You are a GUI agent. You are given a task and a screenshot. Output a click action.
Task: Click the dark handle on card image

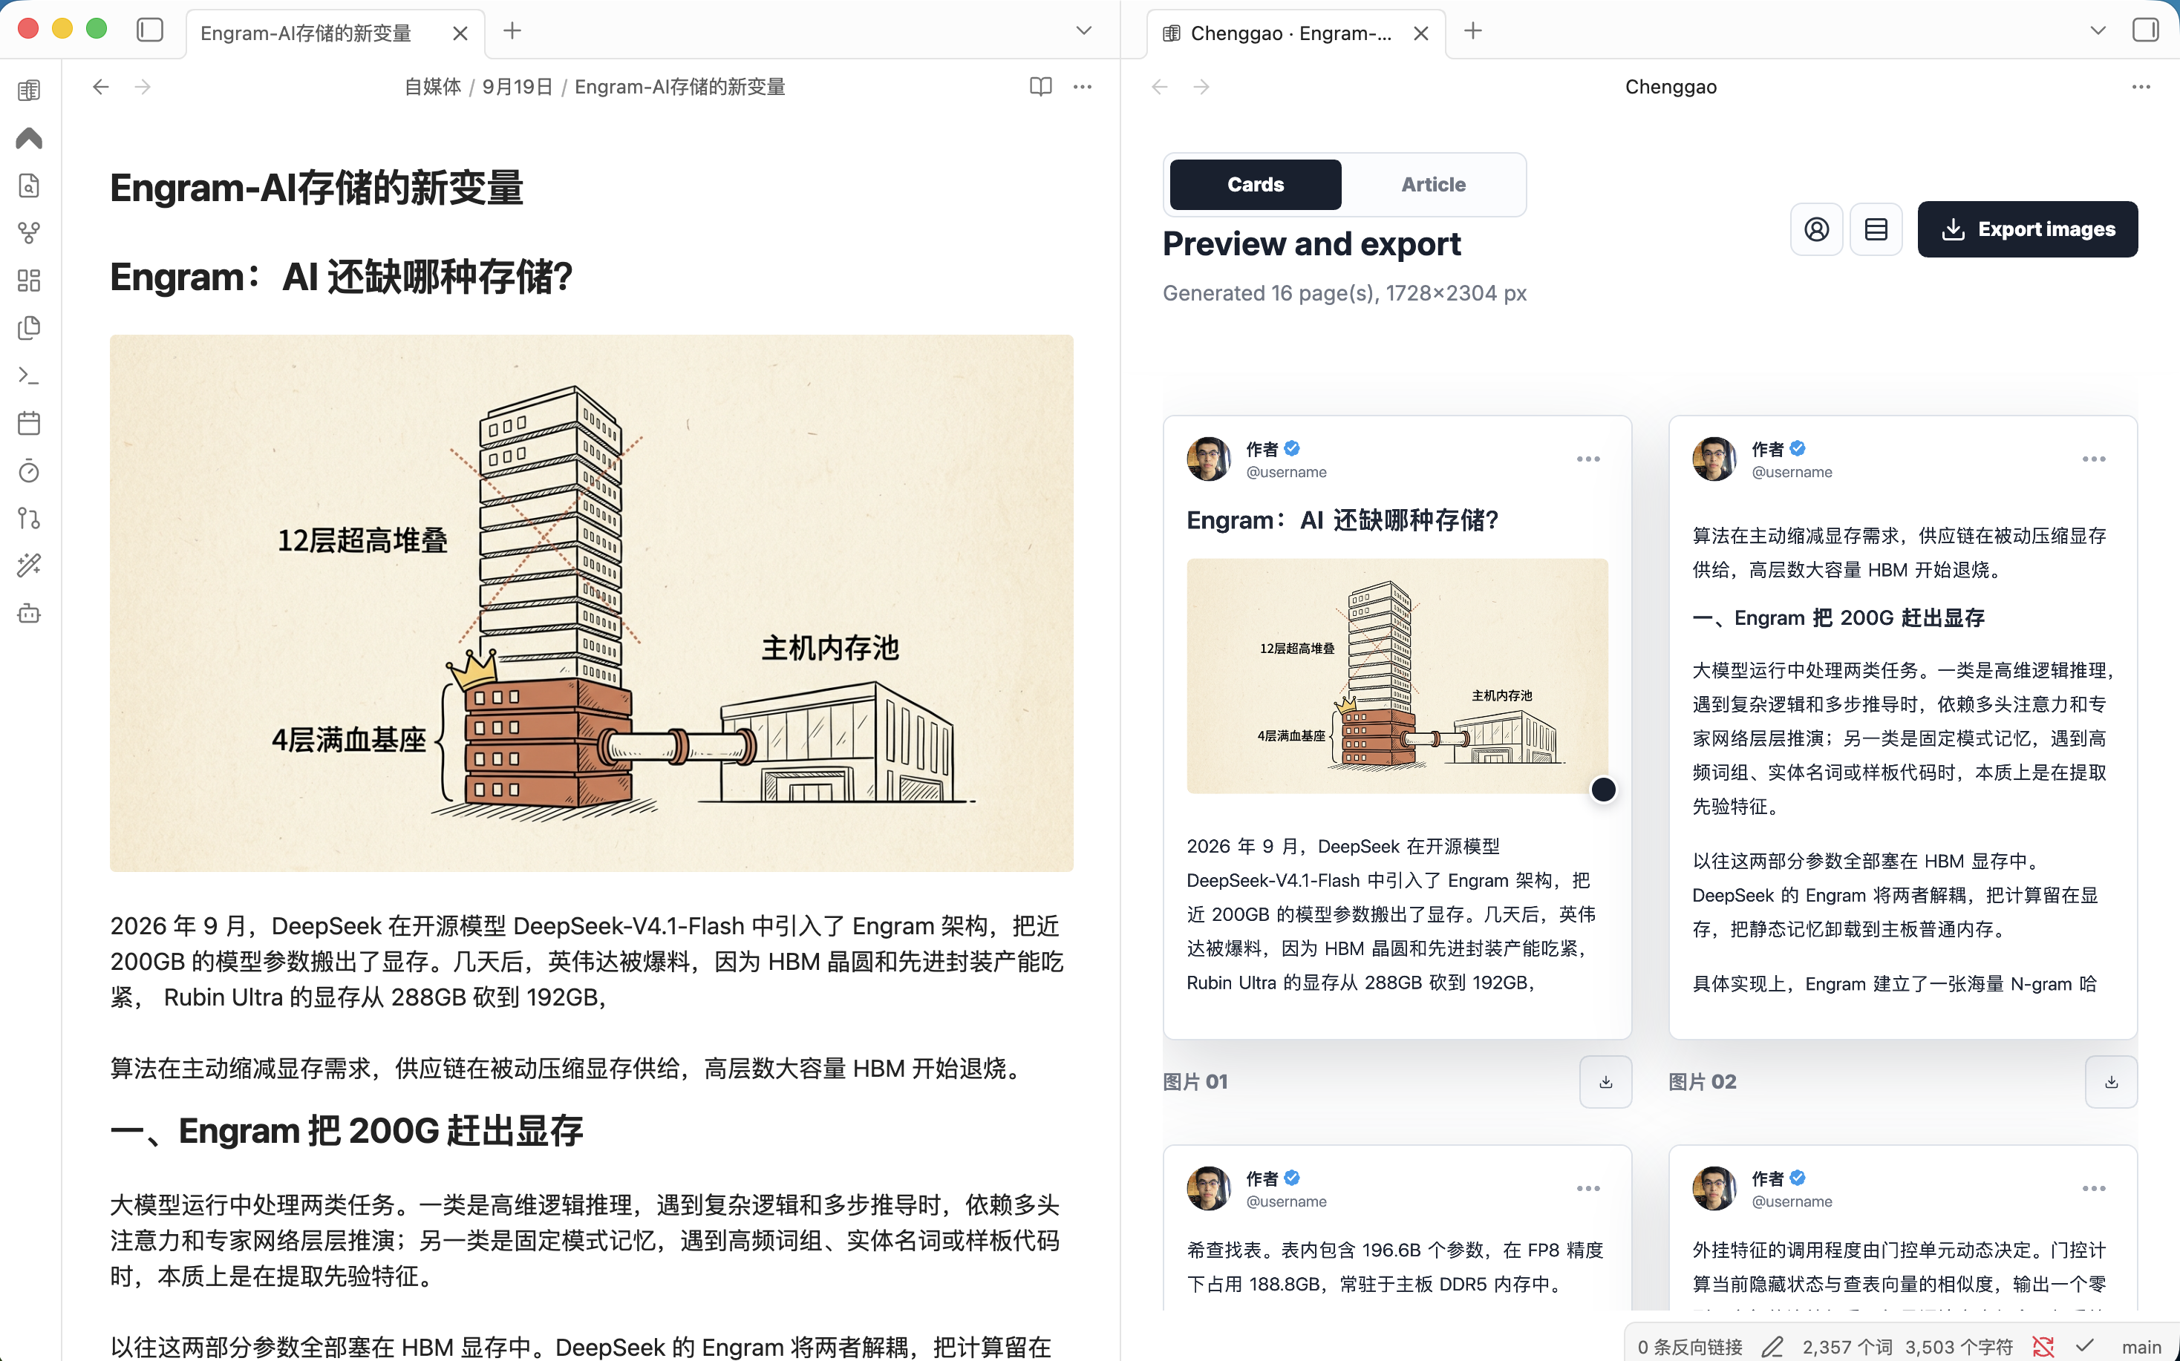(1604, 790)
